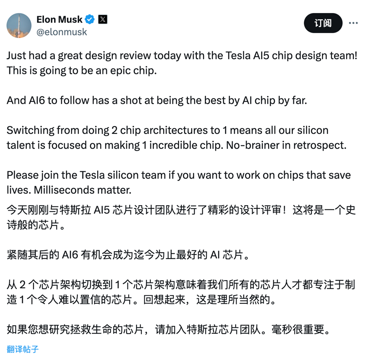Click the 'Please join the Tesla silicon team' line
The image size is (365, 363).
pos(179,175)
